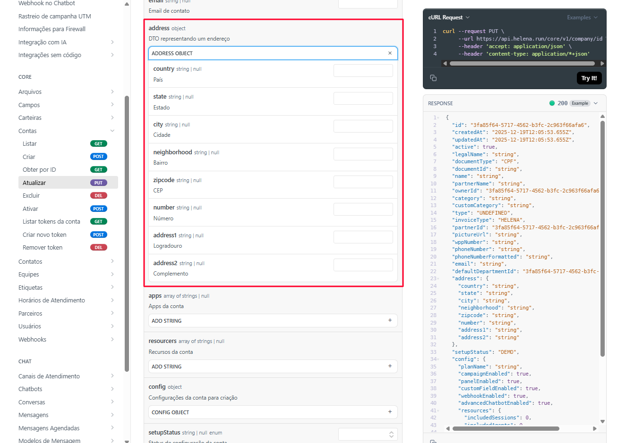Click plus icon on apps ADD STRING

pos(390,320)
